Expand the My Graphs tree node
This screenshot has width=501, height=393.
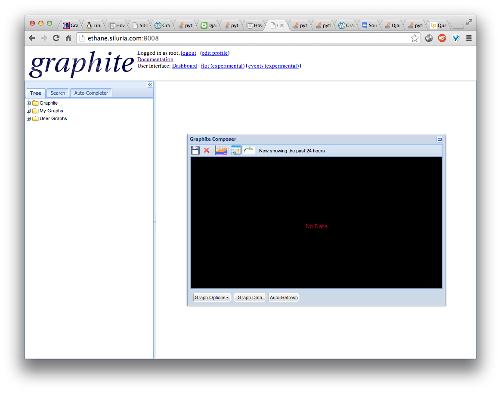tap(29, 111)
